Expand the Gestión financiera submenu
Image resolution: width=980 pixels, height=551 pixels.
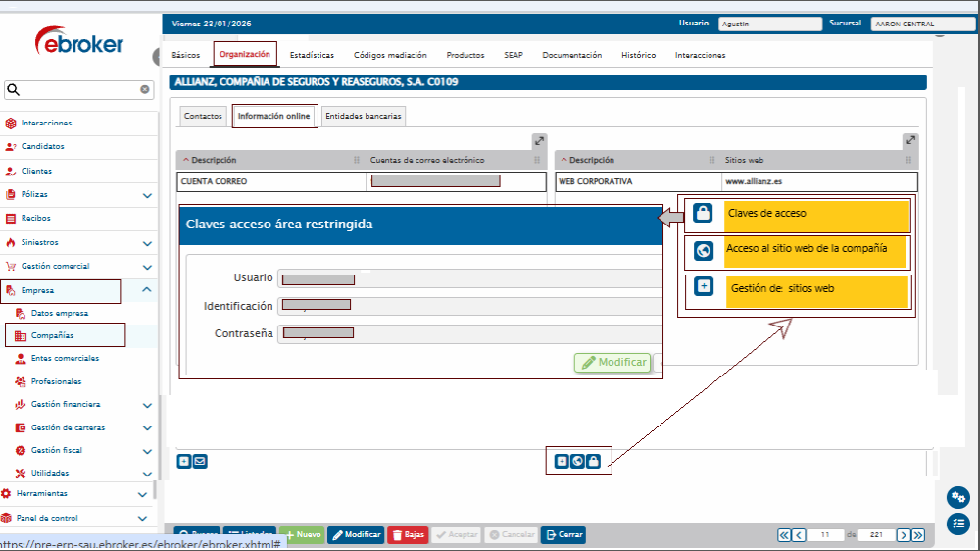click(x=147, y=405)
